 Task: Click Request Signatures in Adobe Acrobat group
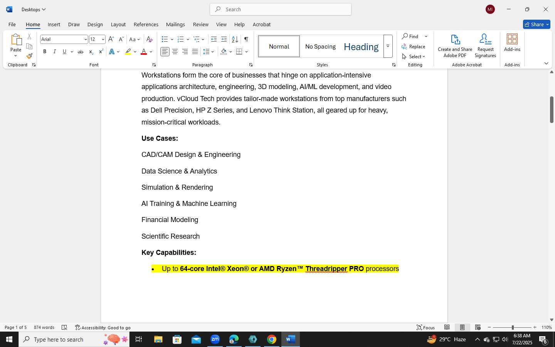(485, 45)
